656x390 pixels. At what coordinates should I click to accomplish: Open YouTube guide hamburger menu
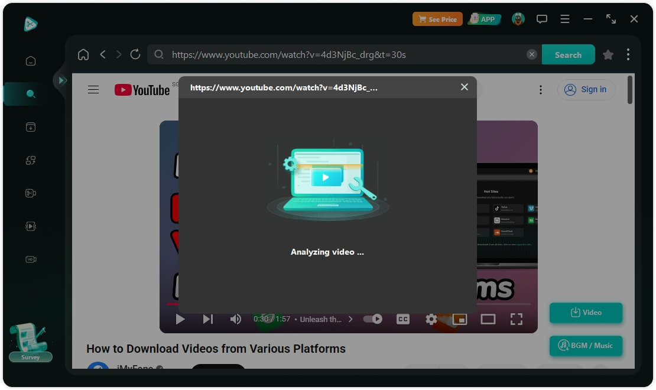coord(93,90)
